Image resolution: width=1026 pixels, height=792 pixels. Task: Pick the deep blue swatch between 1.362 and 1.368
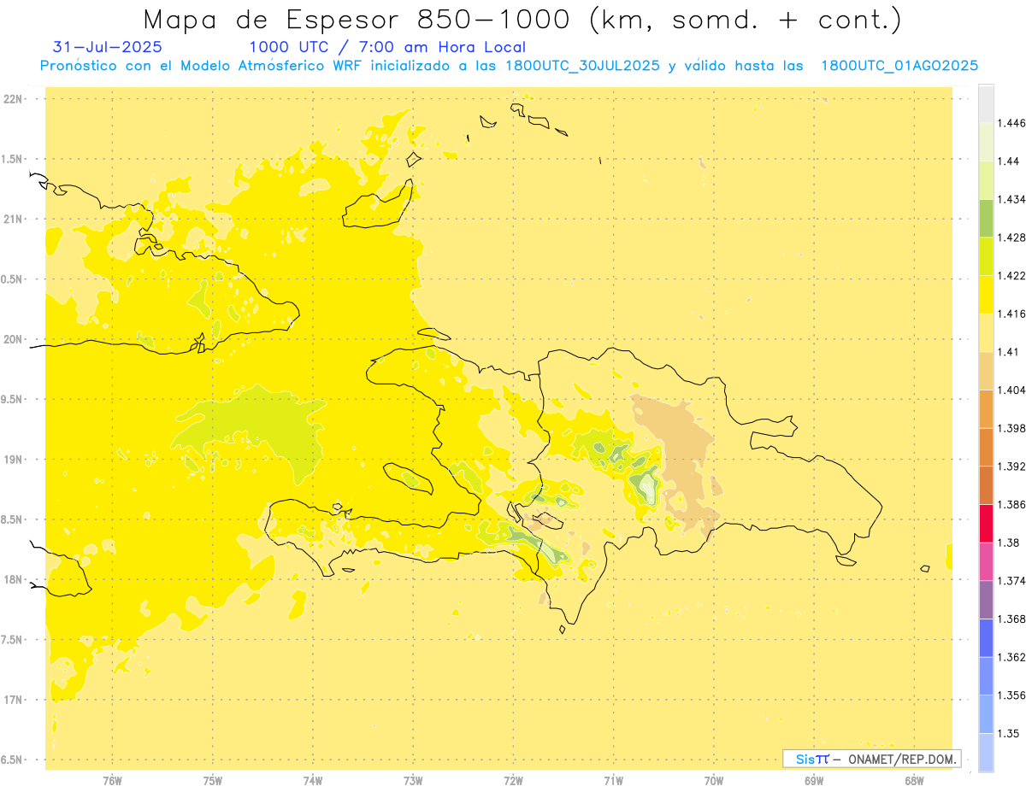click(x=986, y=638)
